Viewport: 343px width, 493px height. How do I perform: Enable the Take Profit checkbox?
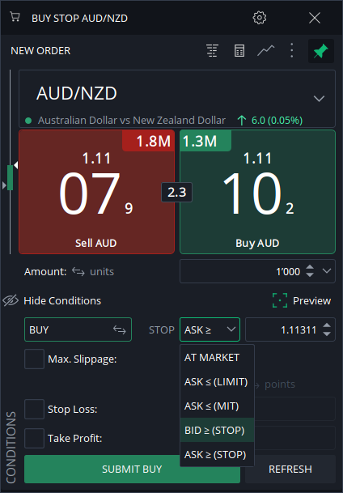pyautogui.click(x=34, y=438)
